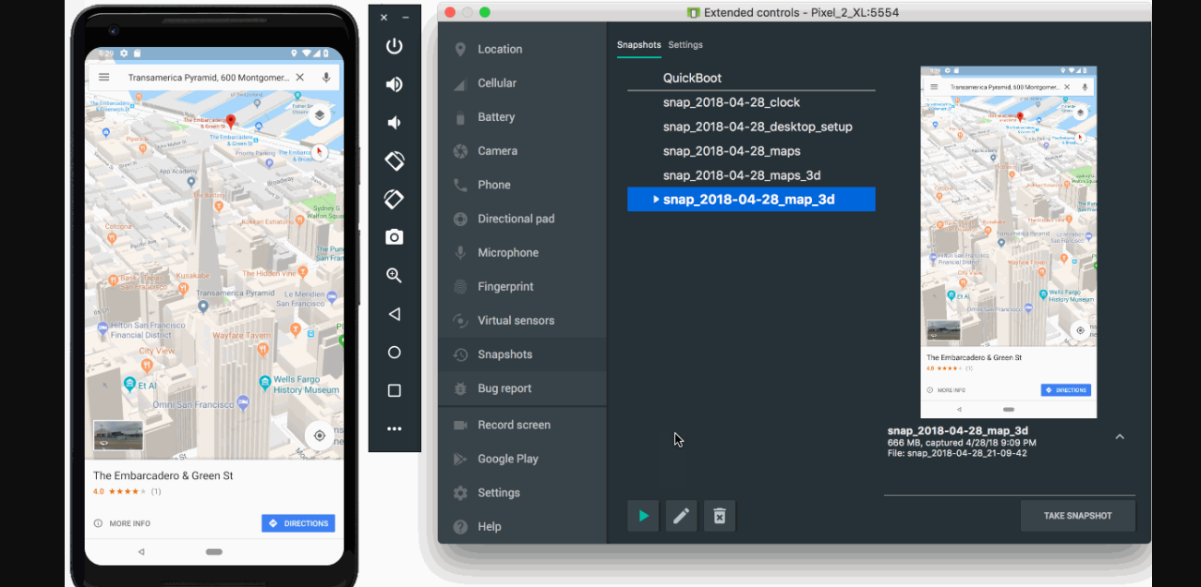Tap the red destination pin on map

tap(231, 122)
